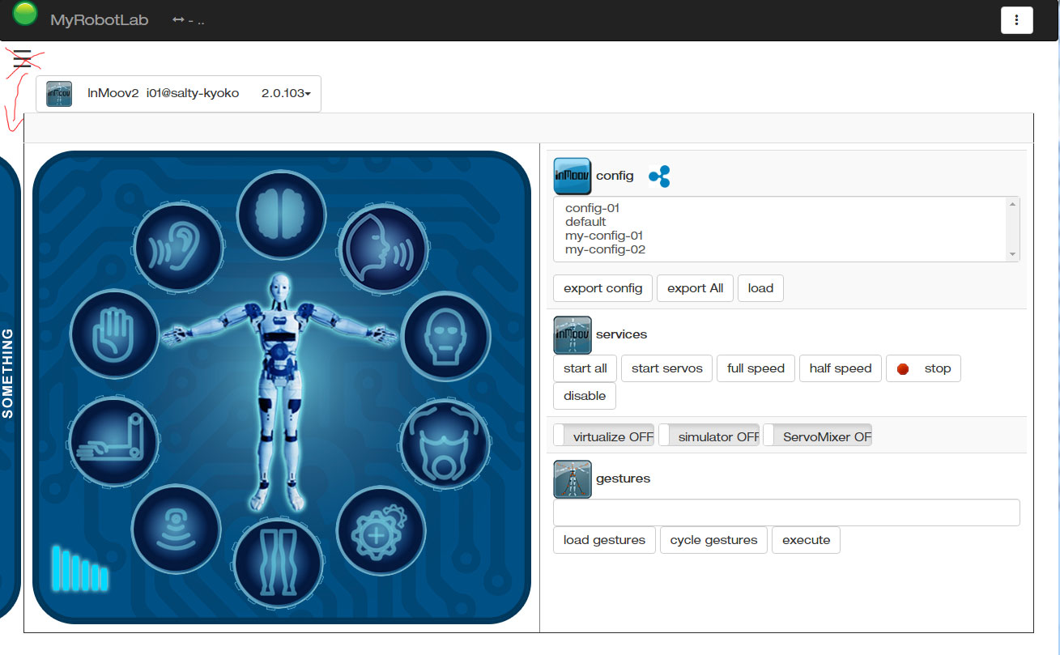This screenshot has width=1060, height=655.
Task: Select my-config-01 in the list
Action: (x=604, y=236)
